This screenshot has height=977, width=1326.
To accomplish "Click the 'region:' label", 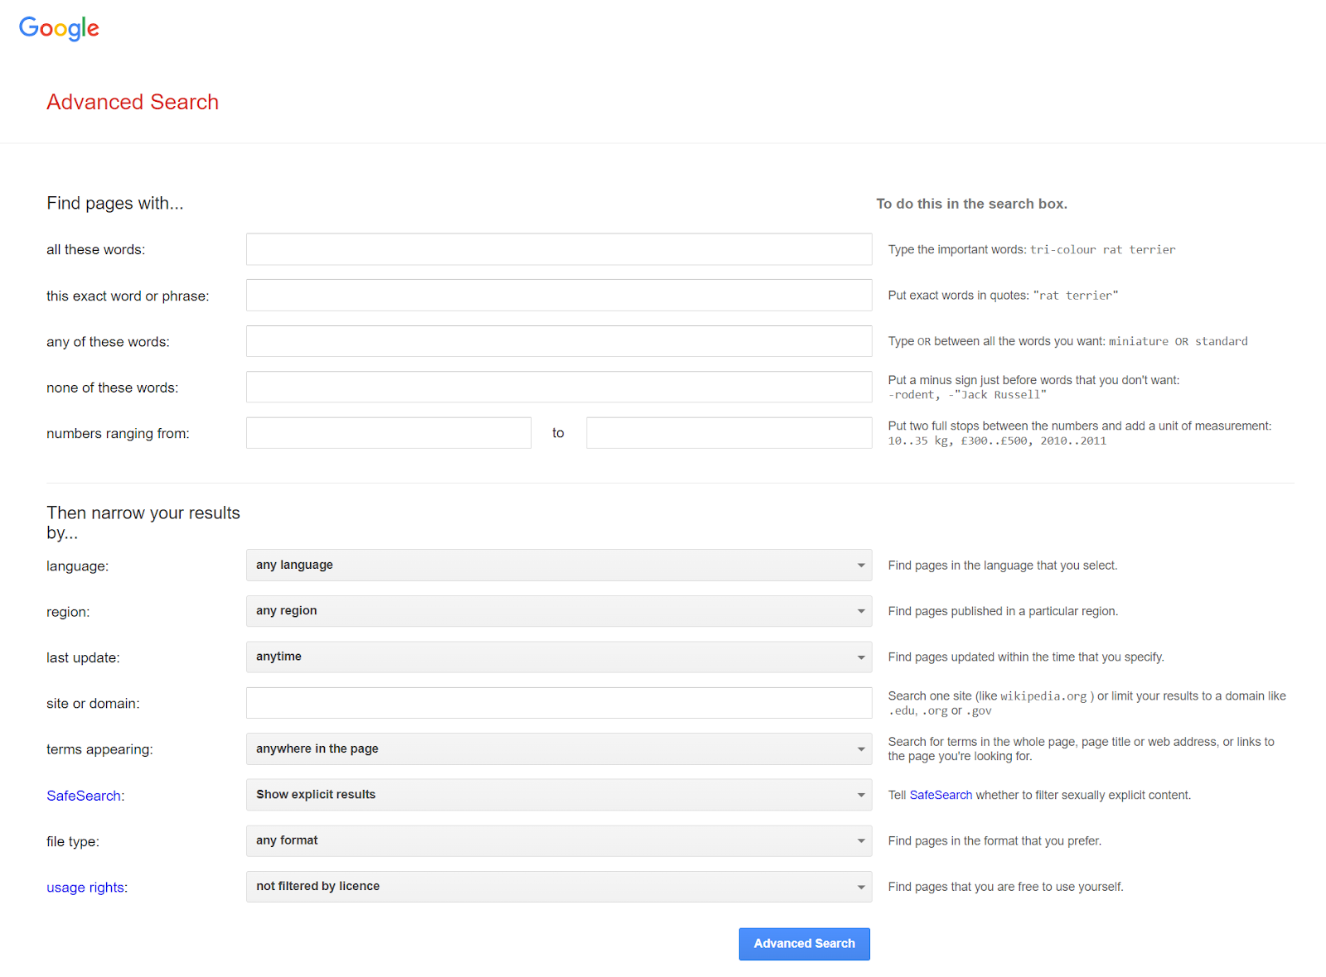I will coord(68,612).
